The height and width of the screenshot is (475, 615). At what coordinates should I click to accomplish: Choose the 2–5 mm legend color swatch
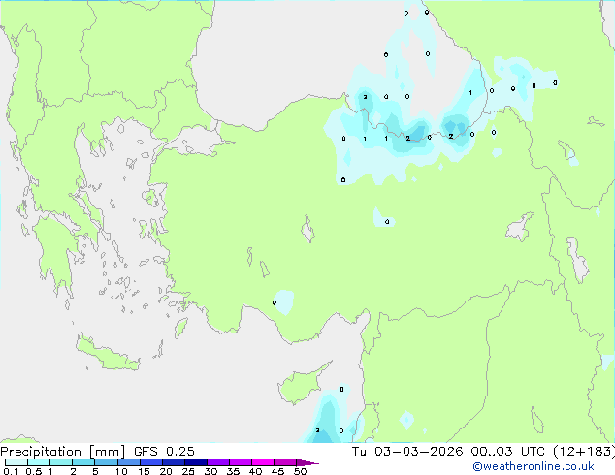tap(83, 462)
